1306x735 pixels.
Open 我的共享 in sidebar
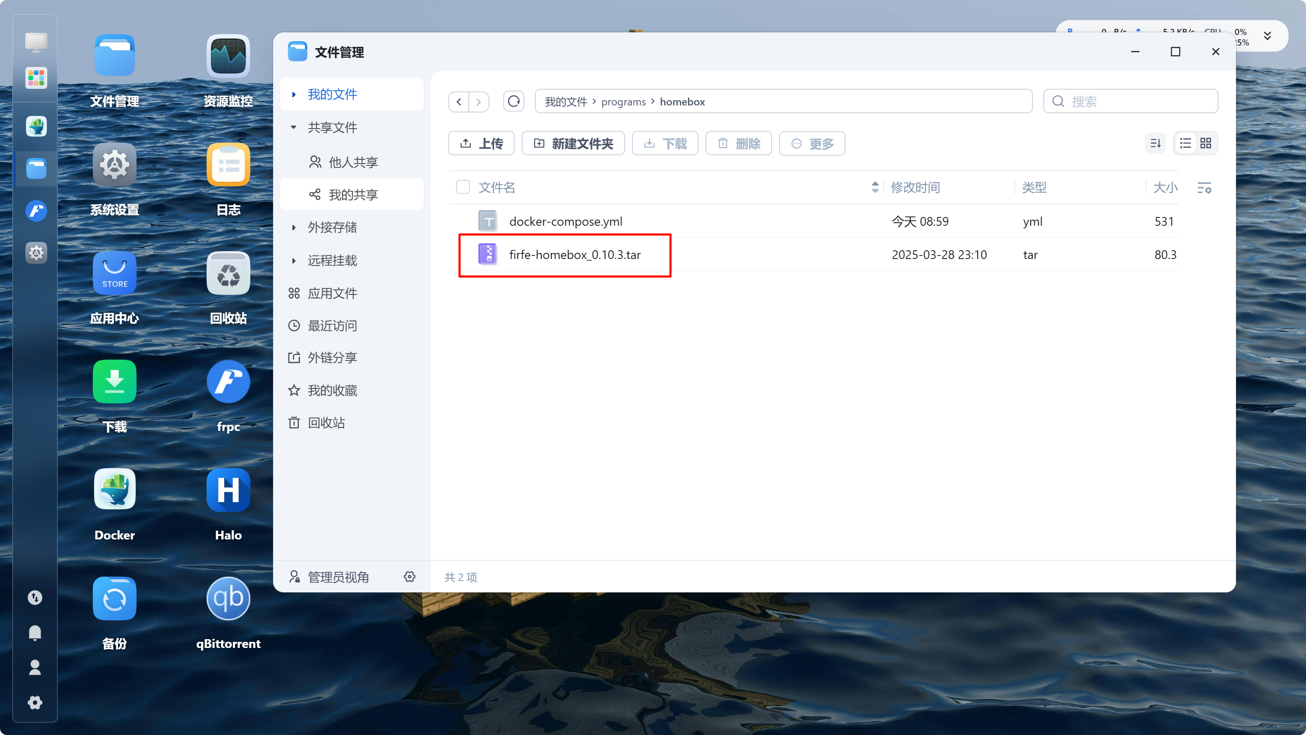[352, 195]
